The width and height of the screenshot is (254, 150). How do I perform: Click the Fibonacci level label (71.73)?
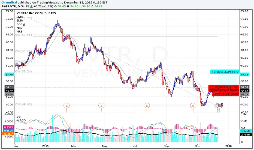click(x=23, y=18)
